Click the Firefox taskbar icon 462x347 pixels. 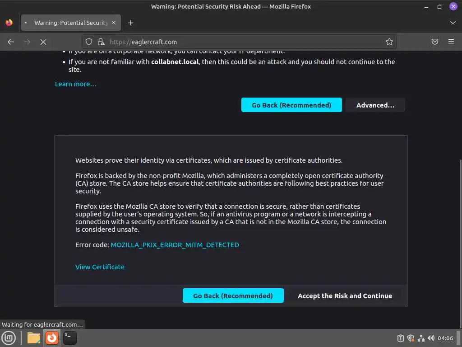coord(52,338)
